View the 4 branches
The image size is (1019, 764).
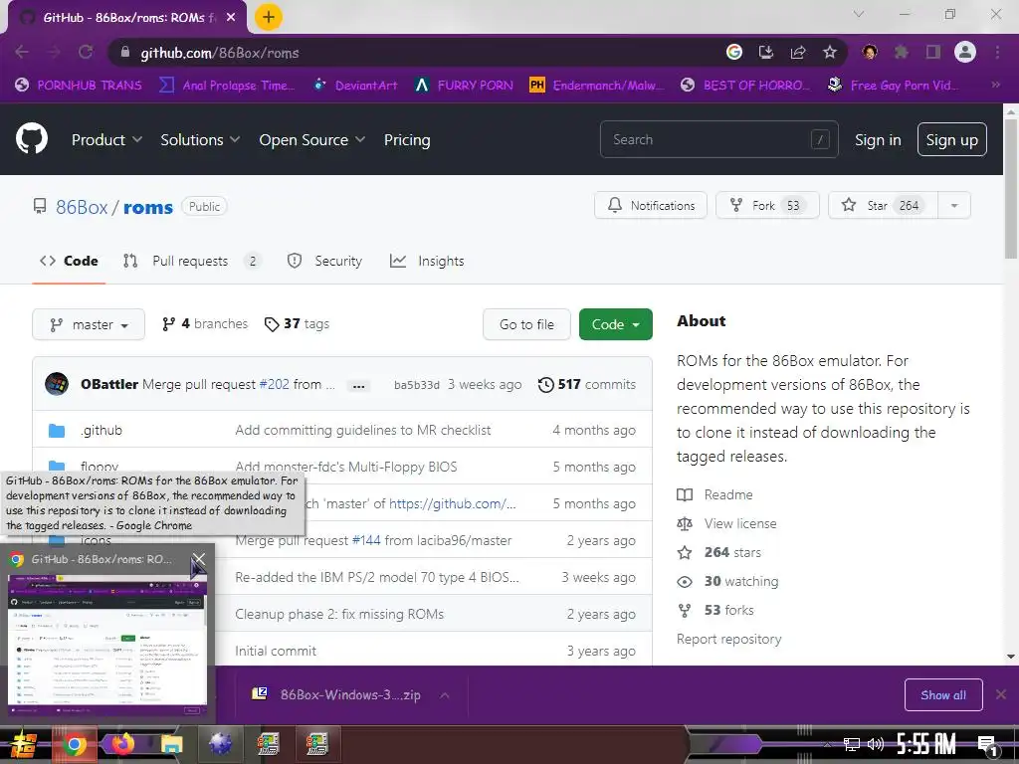point(205,323)
